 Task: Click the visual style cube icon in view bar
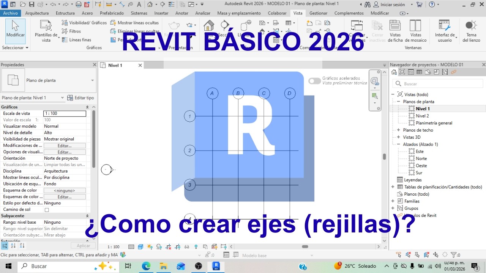pyautogui.click(x=140, y=246)
